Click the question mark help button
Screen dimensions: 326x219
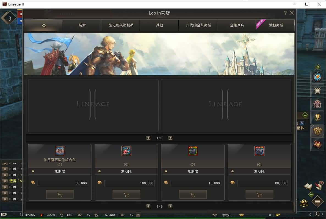[x=285, y=13]
